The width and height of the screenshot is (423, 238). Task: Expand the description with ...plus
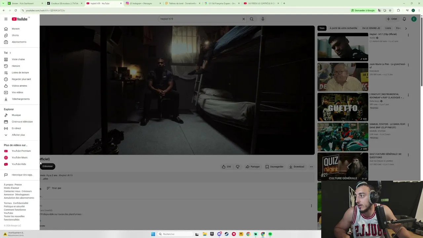point(45,179)
